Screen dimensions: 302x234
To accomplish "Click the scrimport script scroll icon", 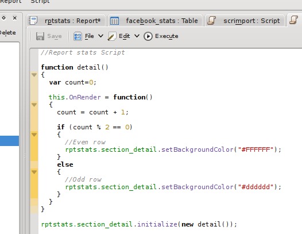I will (211, 21).
